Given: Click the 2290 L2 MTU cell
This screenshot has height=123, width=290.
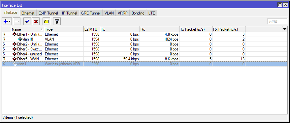Looking at the screenshot, I should point(92,64).
